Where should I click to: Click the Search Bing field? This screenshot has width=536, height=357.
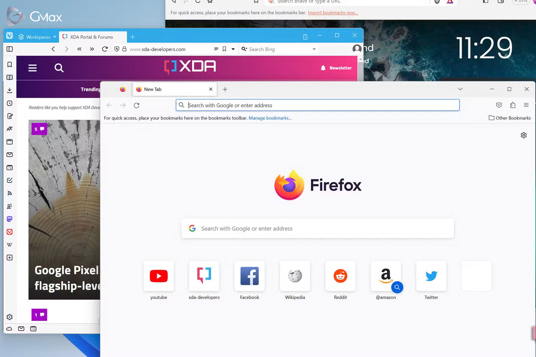(x=278, y=49)
